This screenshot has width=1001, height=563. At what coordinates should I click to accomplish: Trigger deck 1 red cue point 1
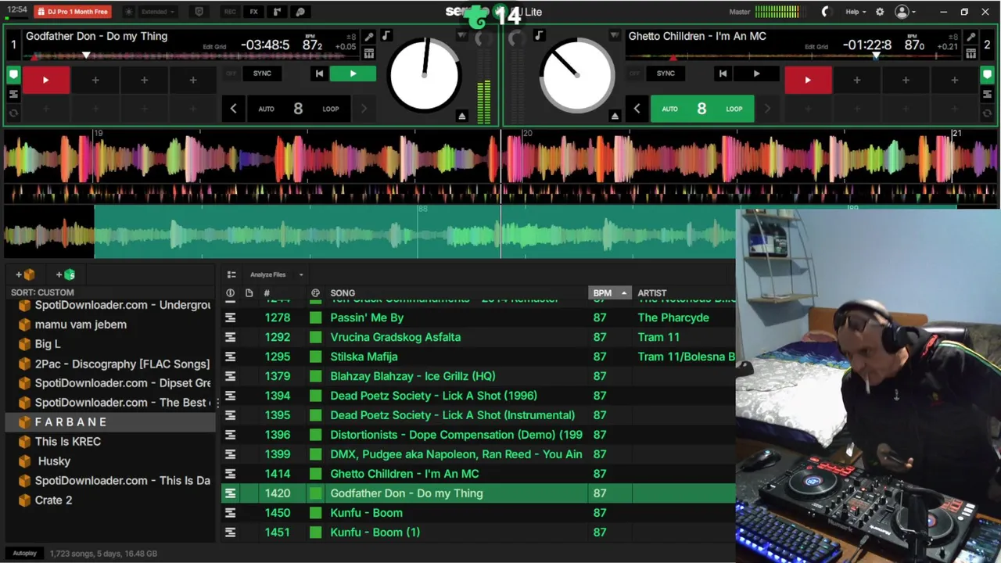(45, 80)
